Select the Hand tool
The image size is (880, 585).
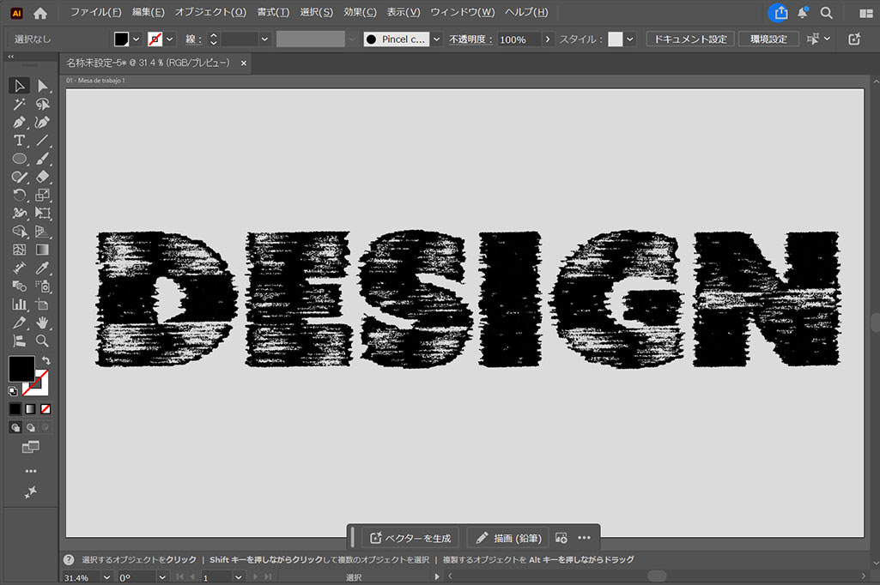coord(43,323)
